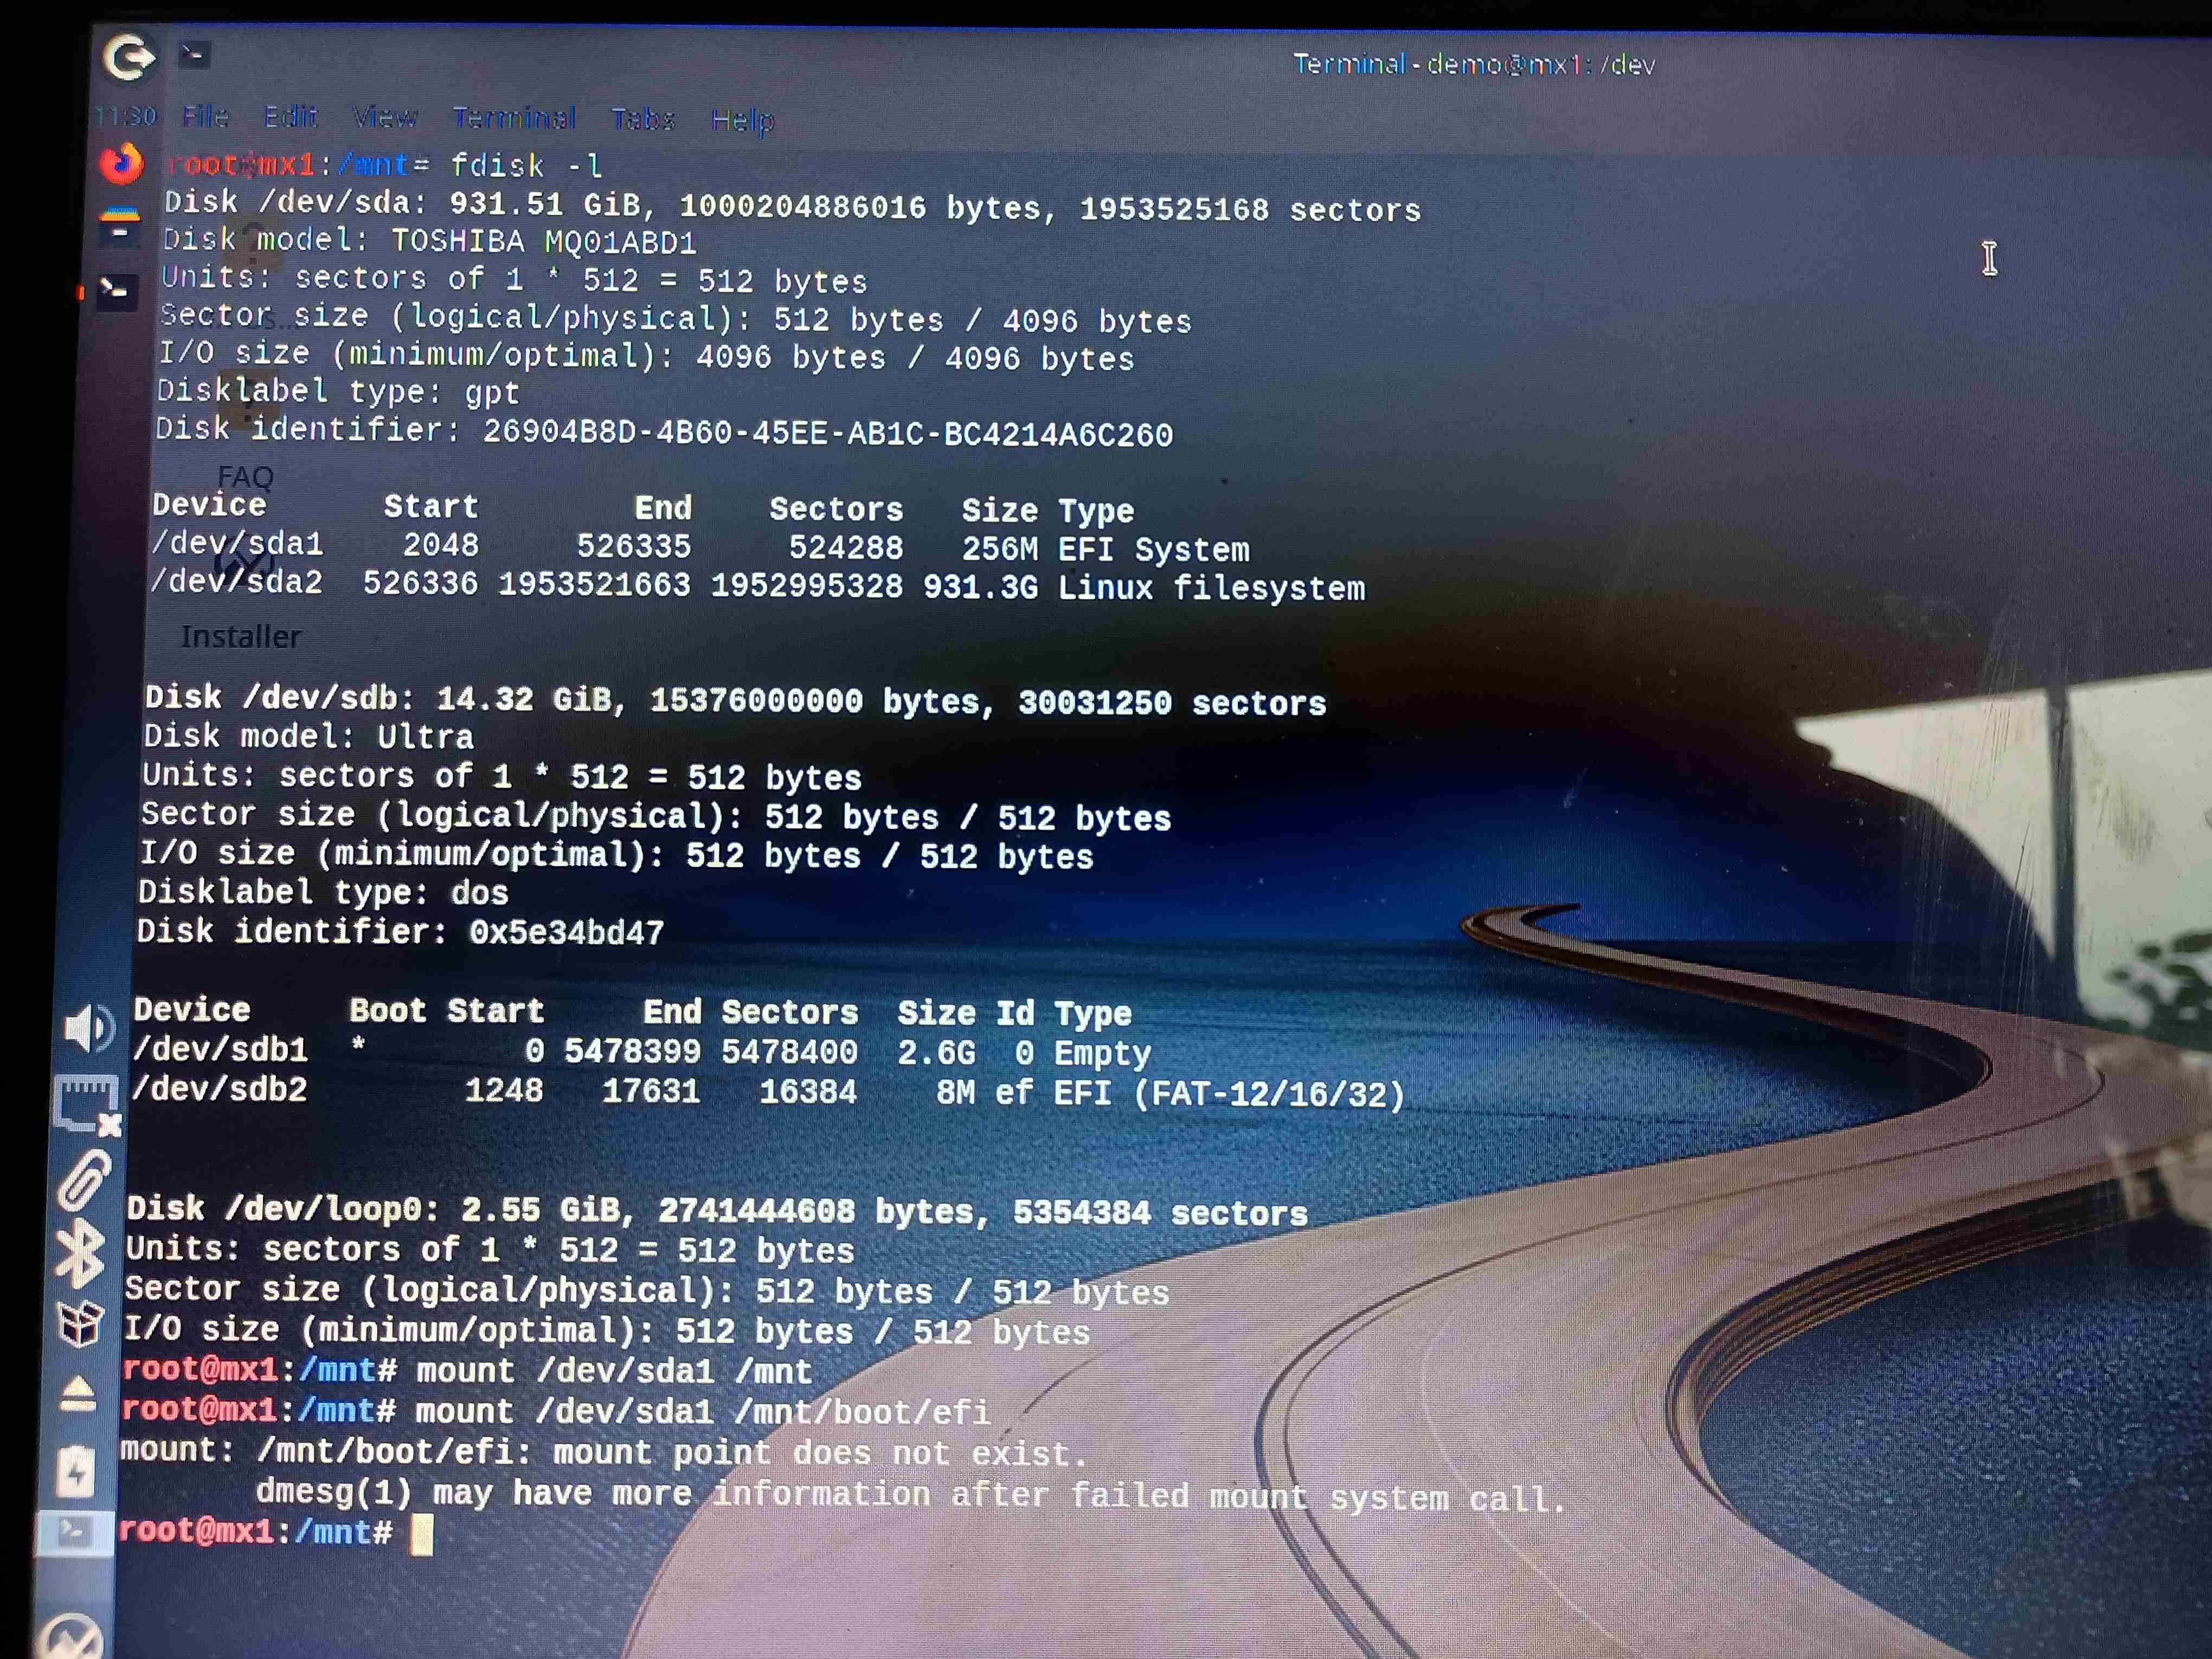Select the active terminal taskbar button

tap(74, 1532)
